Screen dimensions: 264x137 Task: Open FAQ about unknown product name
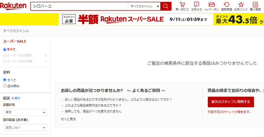point(118,99)
